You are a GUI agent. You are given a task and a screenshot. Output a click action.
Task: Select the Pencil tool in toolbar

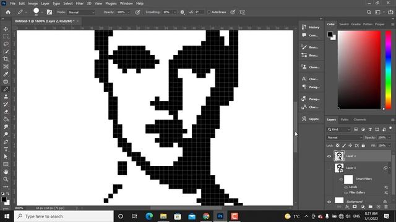(6, 89)
